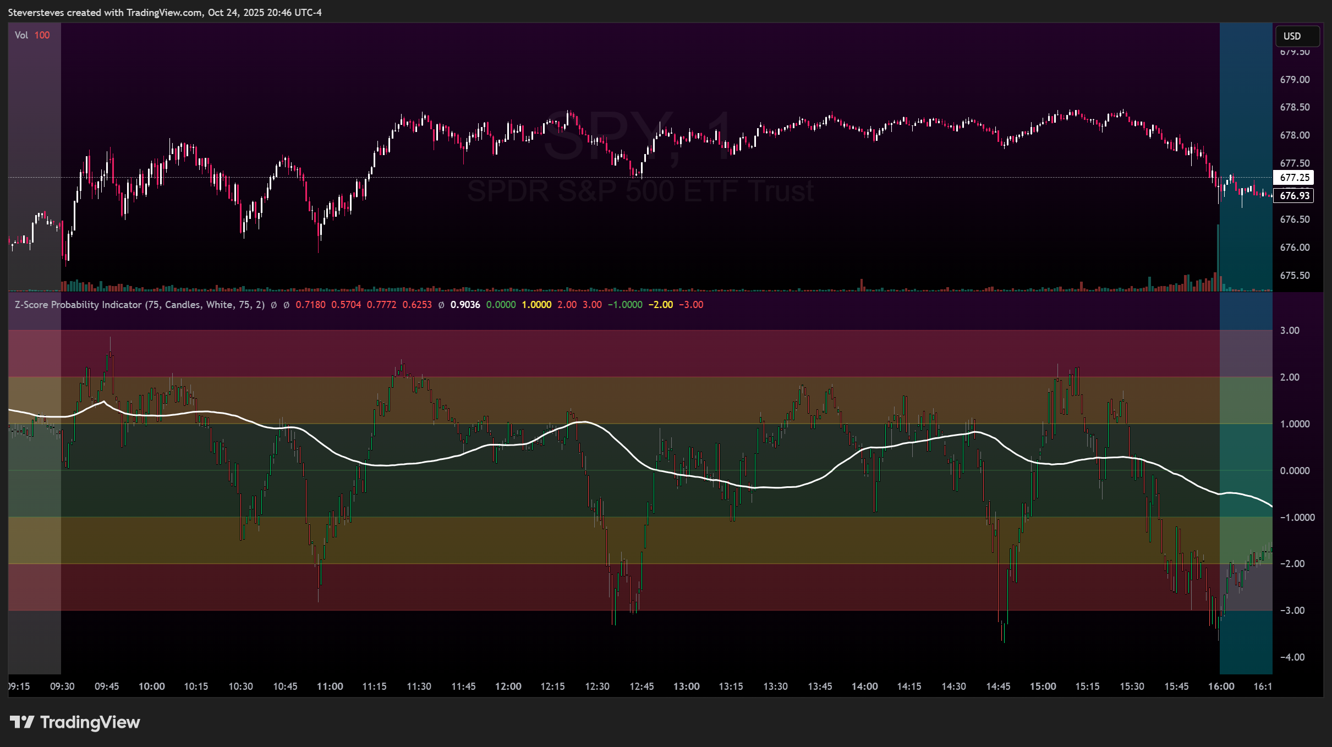Click the current price label 676.93
The height and width of the screenshot is (747, 1332).
1294,196
